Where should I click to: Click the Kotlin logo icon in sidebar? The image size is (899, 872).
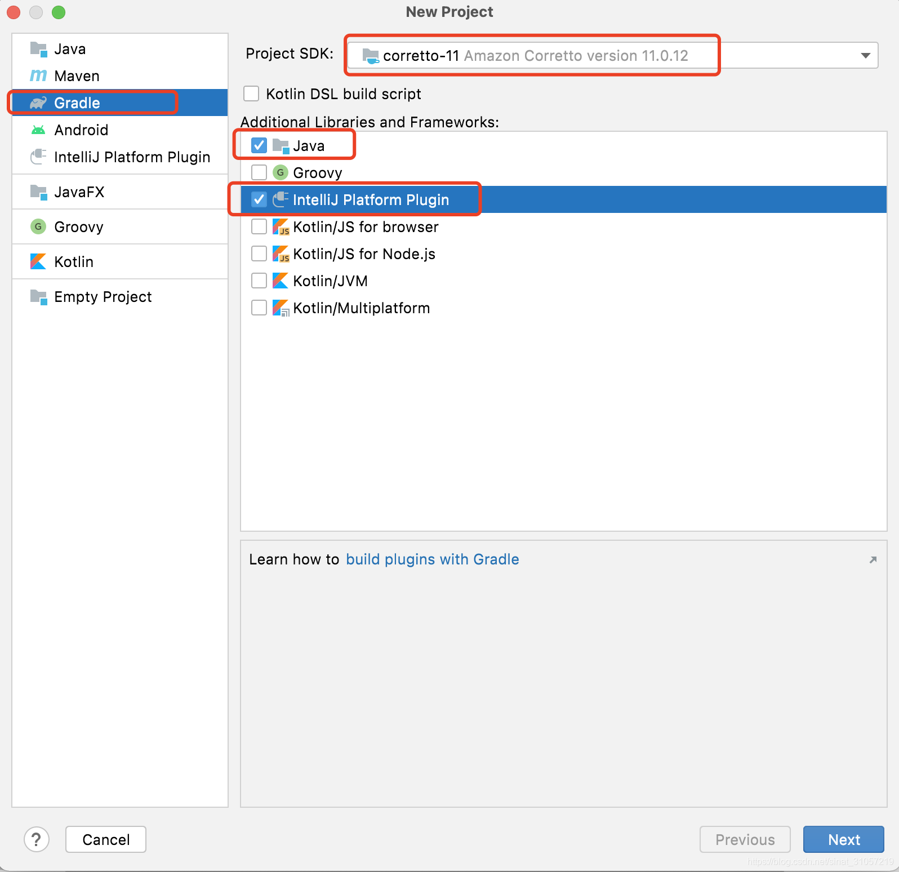coord(38,262)
